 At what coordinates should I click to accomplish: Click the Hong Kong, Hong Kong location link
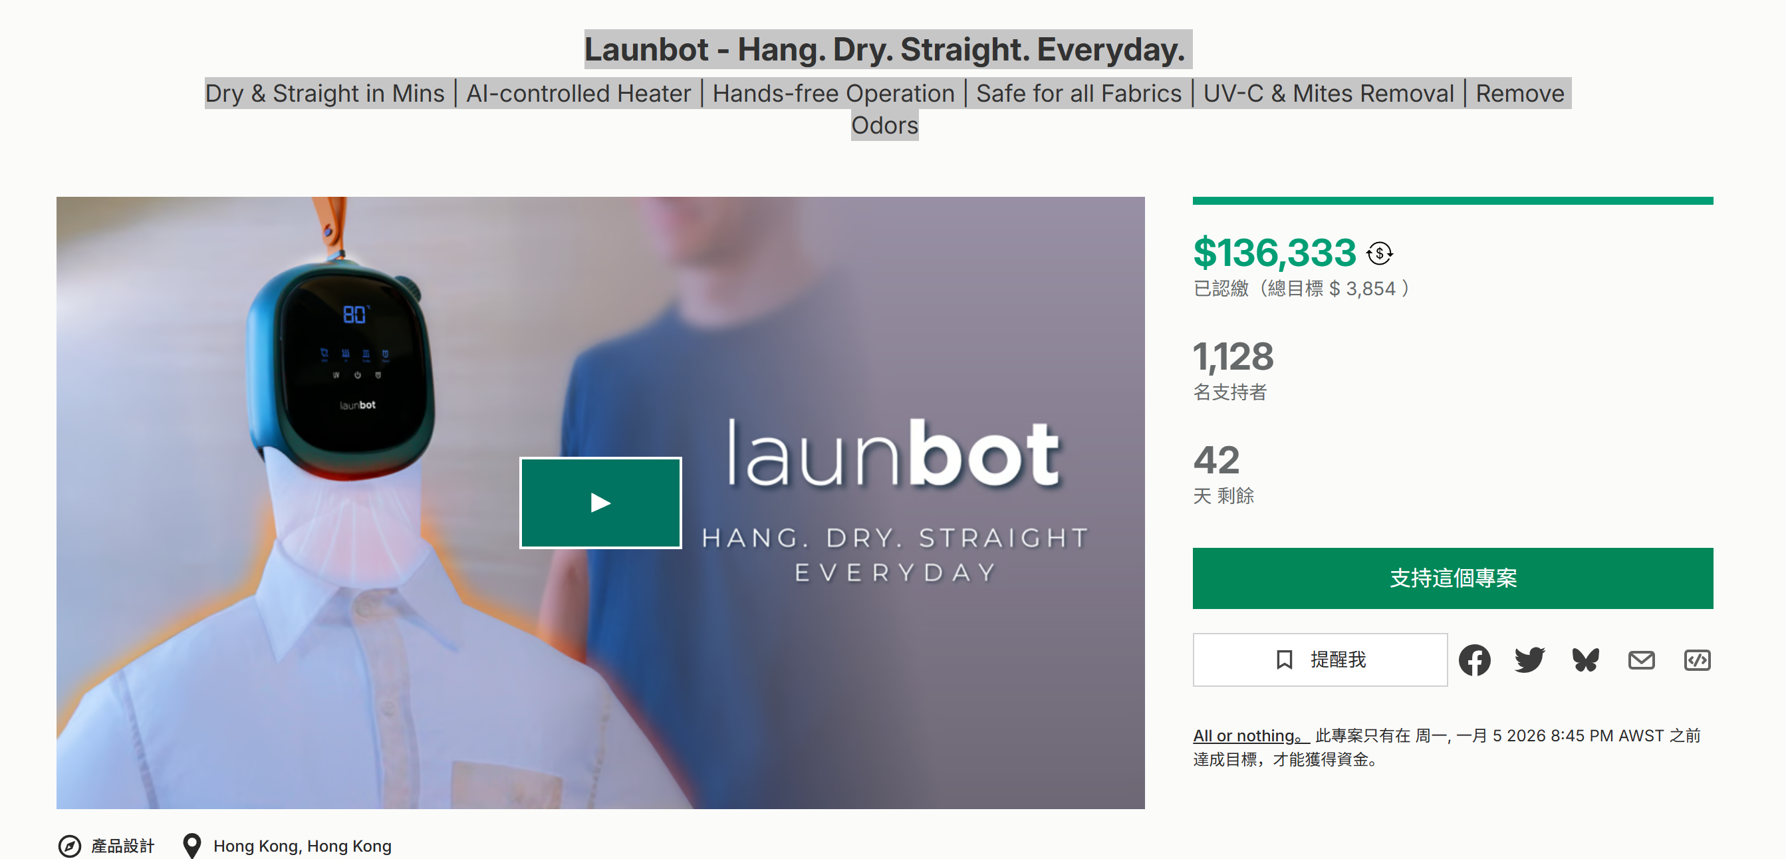pyautogui.click(x=303, y=846)
